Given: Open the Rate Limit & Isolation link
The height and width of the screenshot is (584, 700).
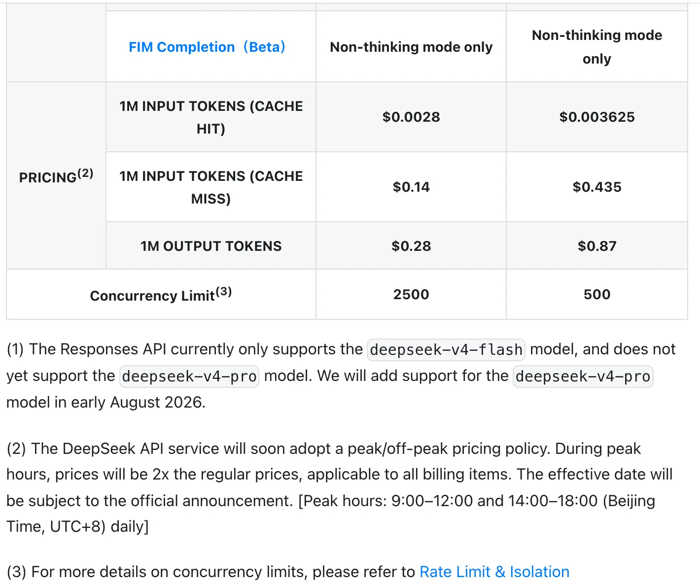Looking at the screenshot, I should pos(494,572).
